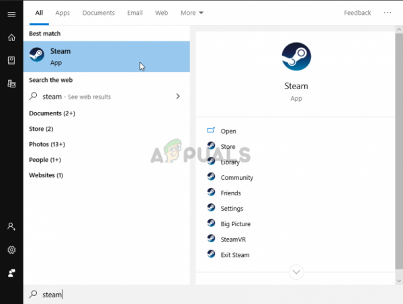Viewport: 403px width, 304px height.
Task: Switch to the Apps tab
Action: (x=62, y=13)
